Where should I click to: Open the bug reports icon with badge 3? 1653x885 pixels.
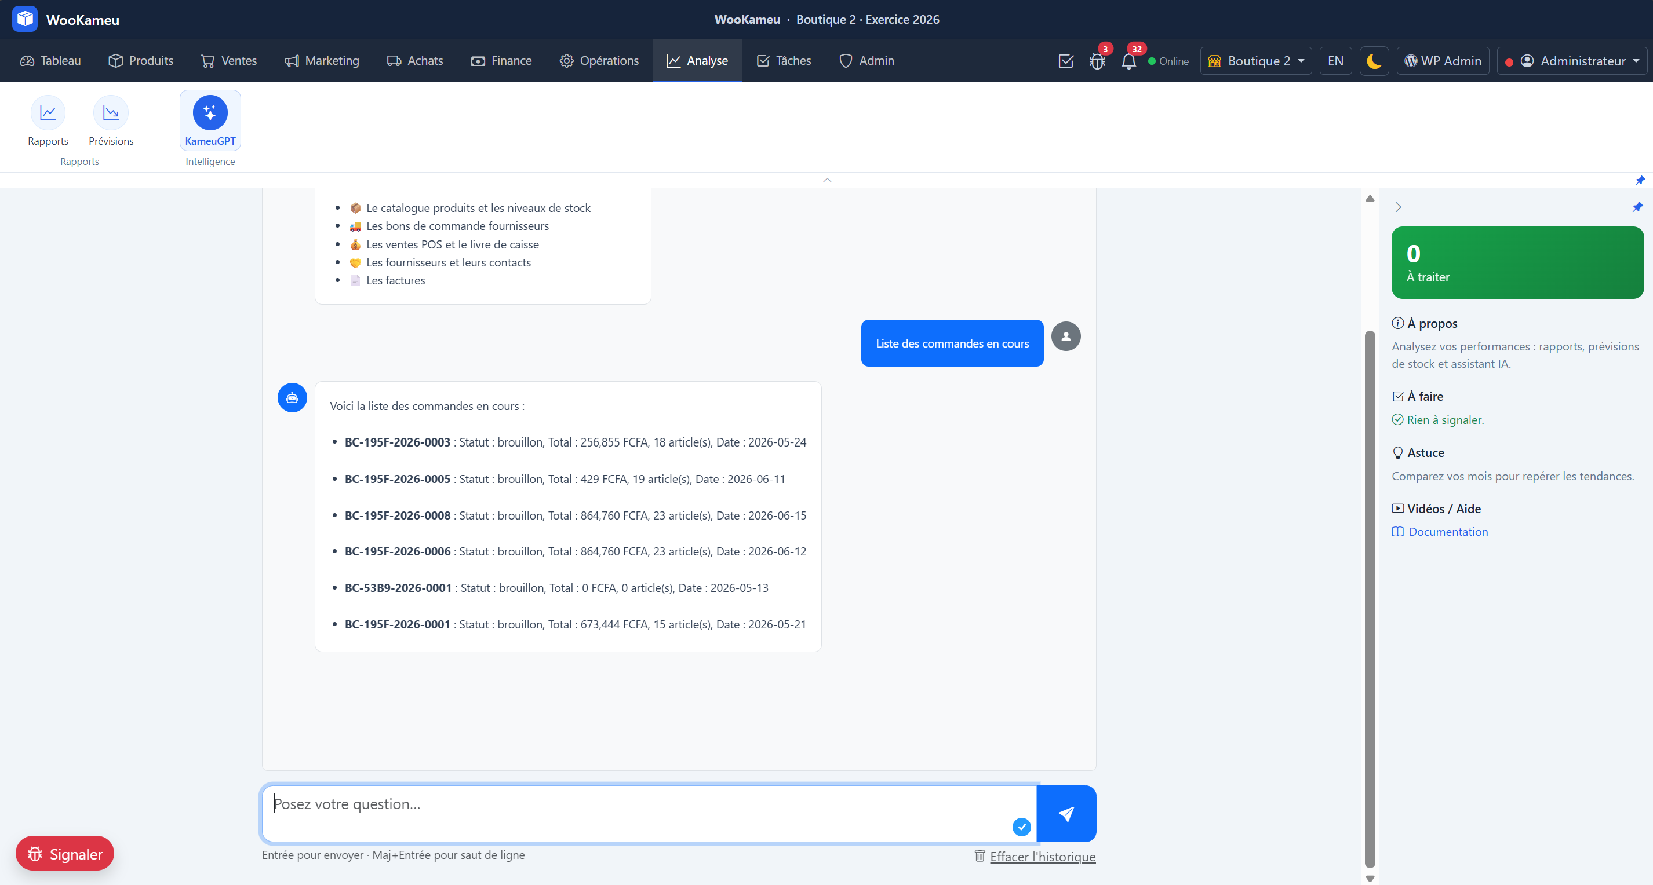(1097, 61)
